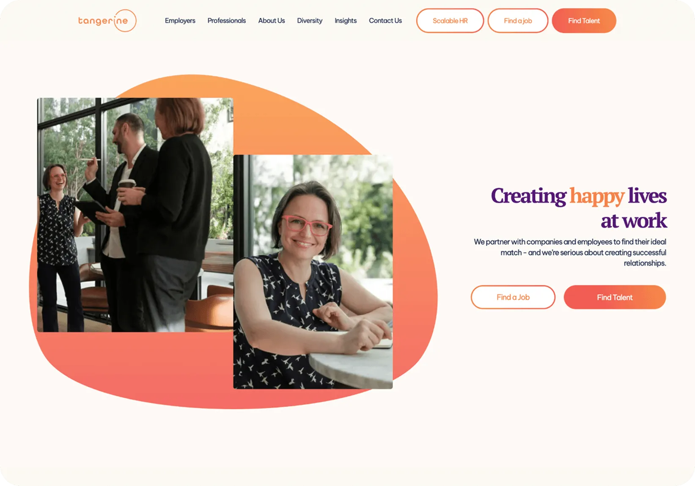Click the hero Find Talent button
The width and height of the screenshot is (695, 486).
615,297
